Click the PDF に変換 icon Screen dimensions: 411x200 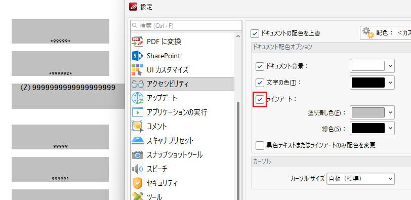[x=137, y=42]
